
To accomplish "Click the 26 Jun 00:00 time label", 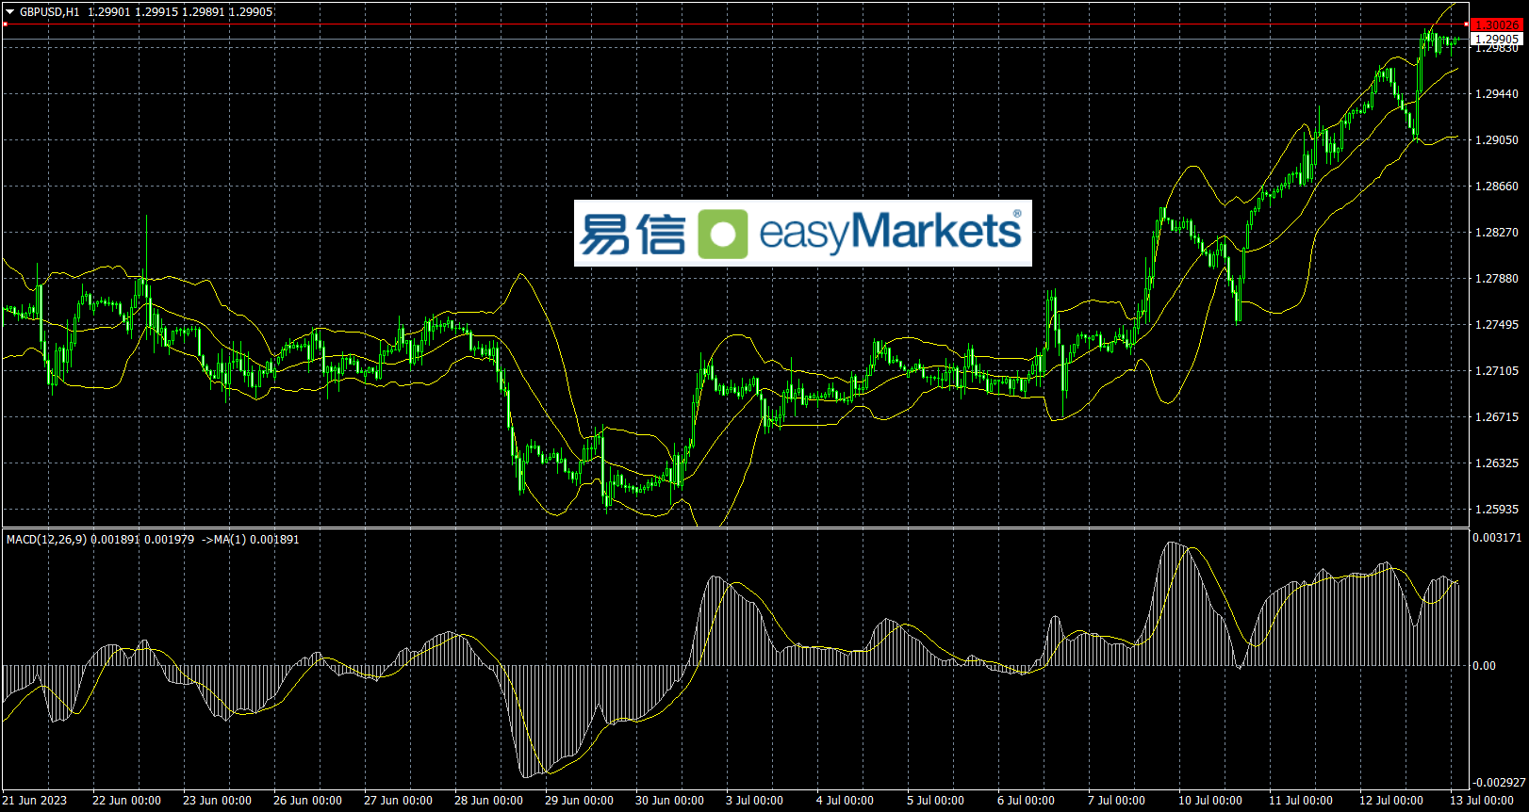I will pyautogui.click(x=307, y=801).
